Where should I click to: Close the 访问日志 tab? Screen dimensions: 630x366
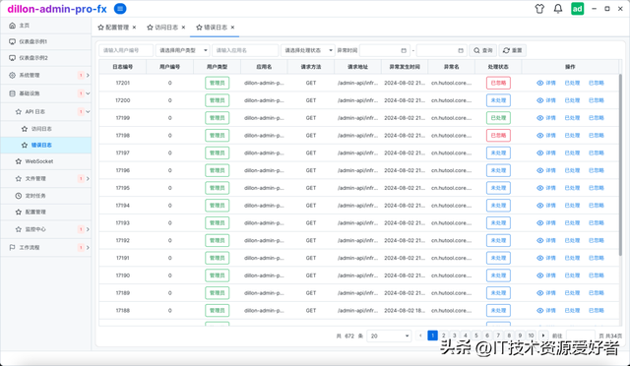[184, 28]
